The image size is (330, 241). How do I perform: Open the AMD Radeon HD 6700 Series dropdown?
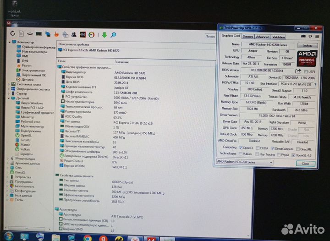pos(245,162)
